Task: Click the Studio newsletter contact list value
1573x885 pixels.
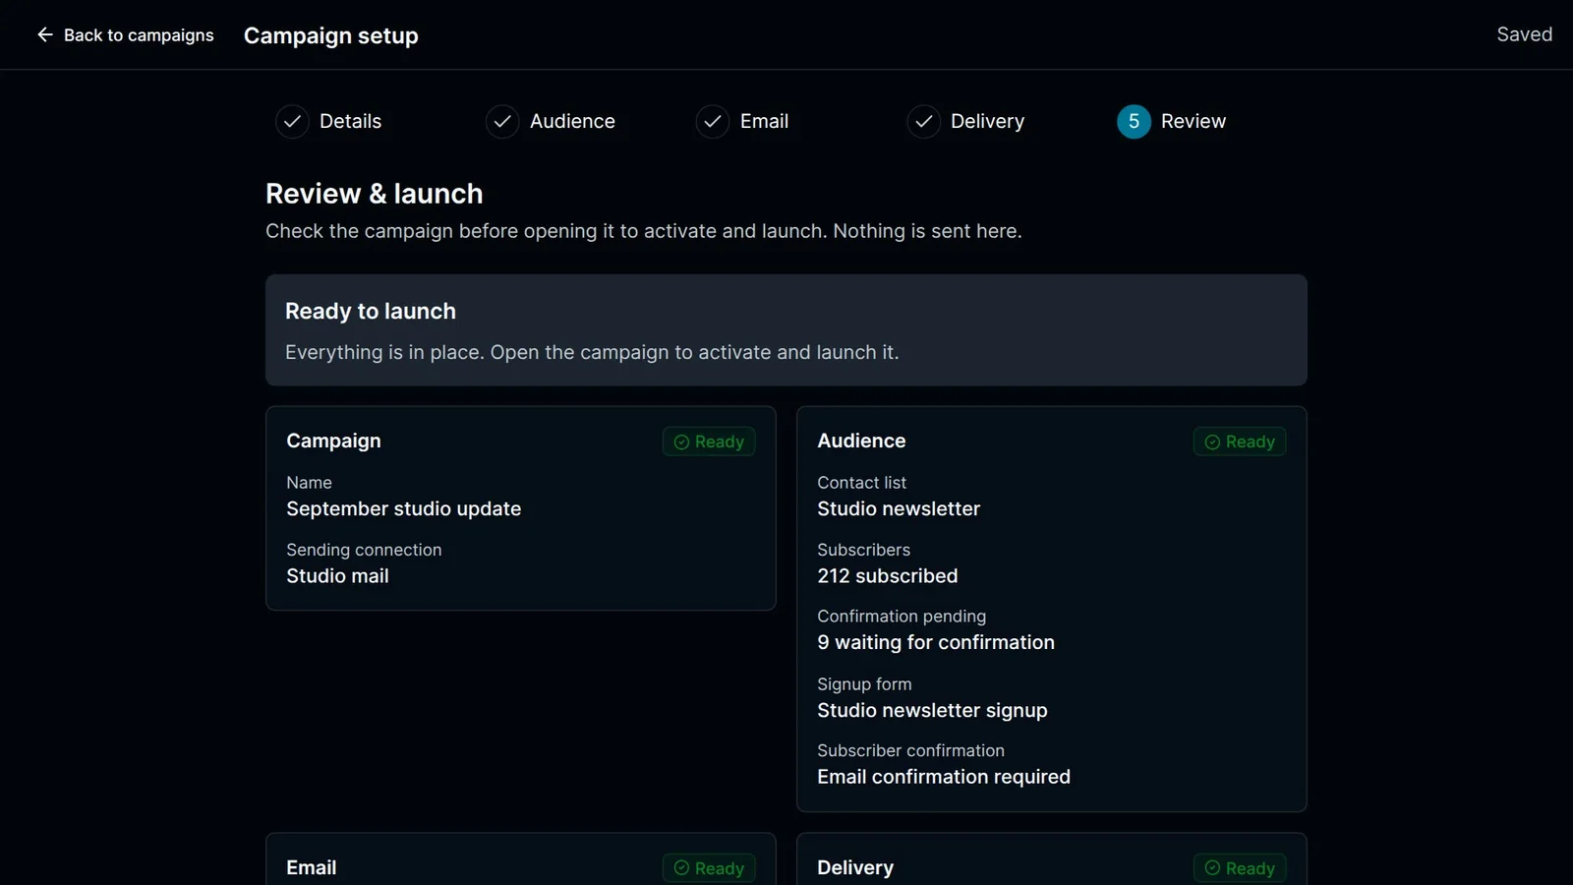Action: 899,508
